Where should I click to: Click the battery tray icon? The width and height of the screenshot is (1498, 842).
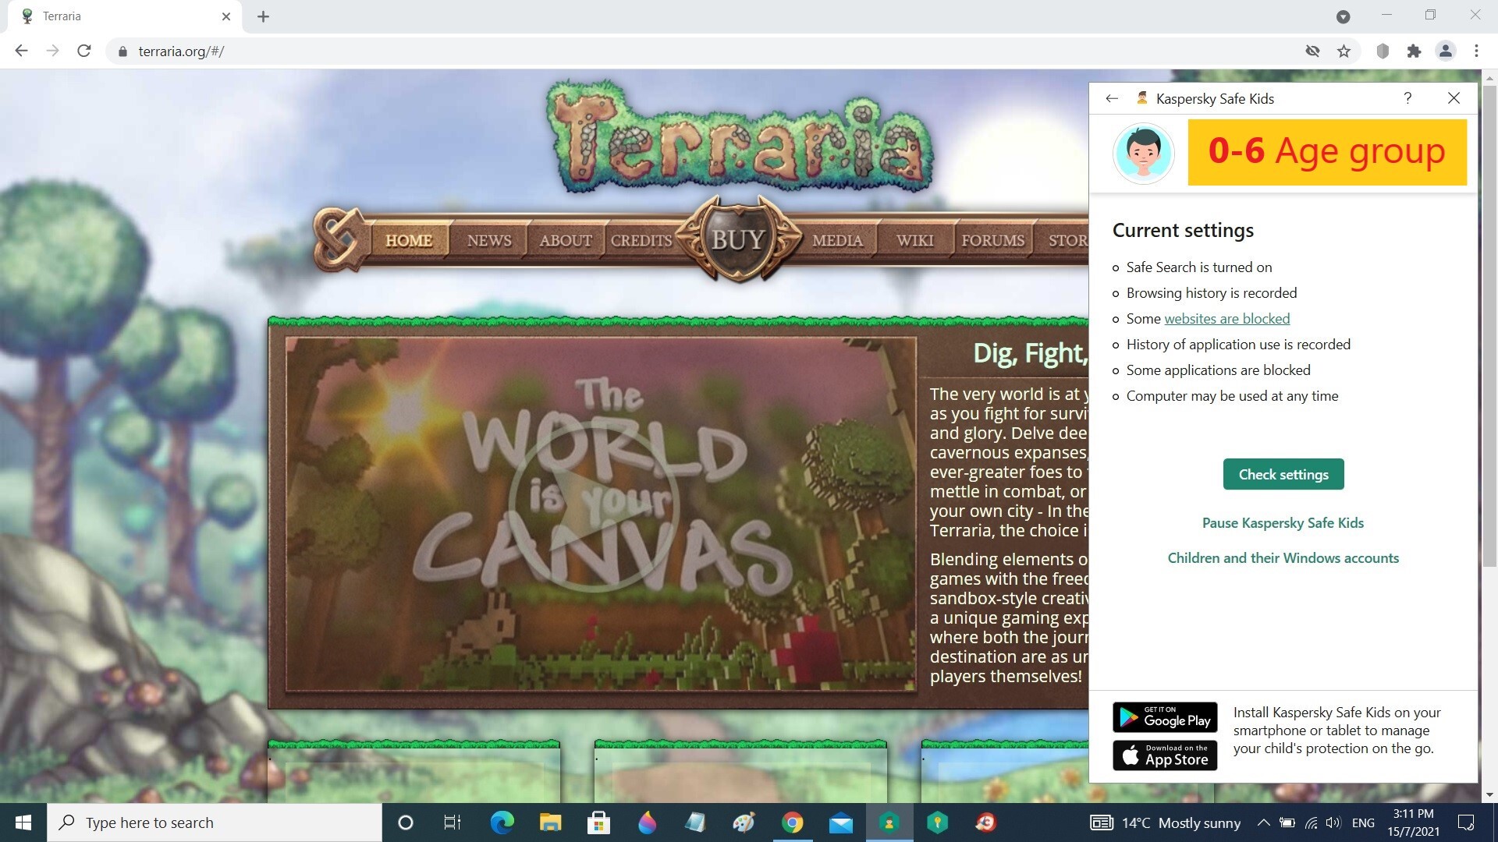pos(1287,823)
